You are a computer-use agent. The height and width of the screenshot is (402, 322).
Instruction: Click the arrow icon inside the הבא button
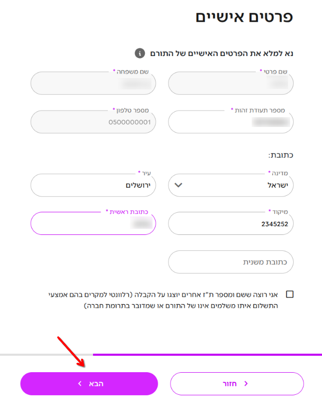coord(80,384)
